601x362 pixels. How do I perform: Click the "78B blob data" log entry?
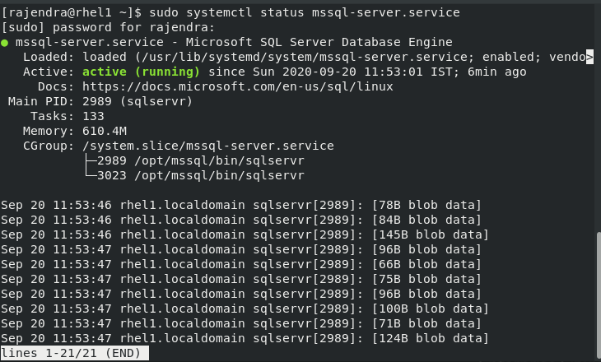(x=426, y=205)
